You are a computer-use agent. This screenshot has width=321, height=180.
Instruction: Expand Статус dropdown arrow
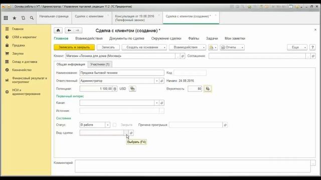[x=108, y=125]
